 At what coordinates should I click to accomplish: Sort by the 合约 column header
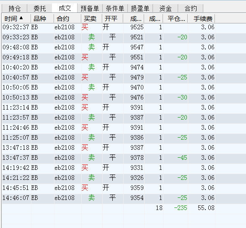(67, 19)
